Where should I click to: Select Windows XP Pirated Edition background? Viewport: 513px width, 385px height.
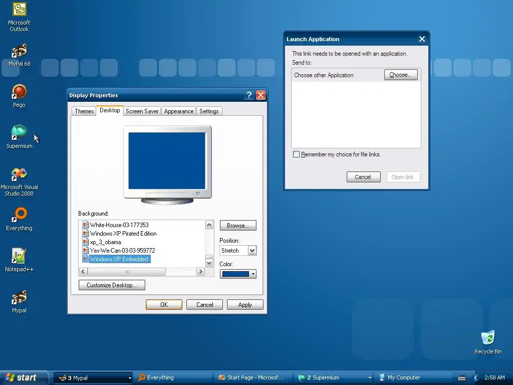123,234
